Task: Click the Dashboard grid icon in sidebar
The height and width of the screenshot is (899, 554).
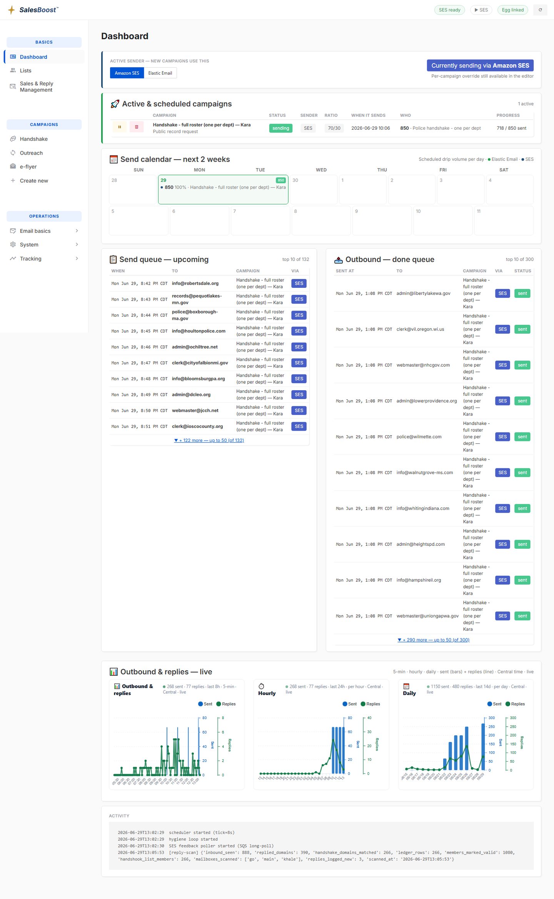Action: tap(13, 57)
